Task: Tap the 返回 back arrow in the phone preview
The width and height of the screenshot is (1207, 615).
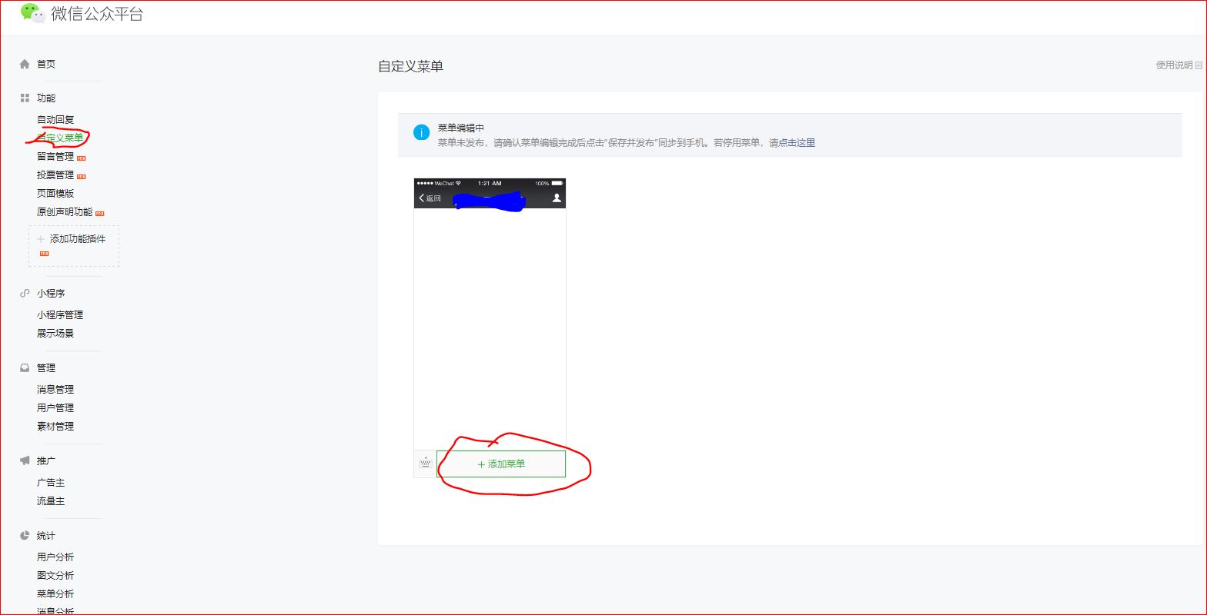Action: click(430, 198)
